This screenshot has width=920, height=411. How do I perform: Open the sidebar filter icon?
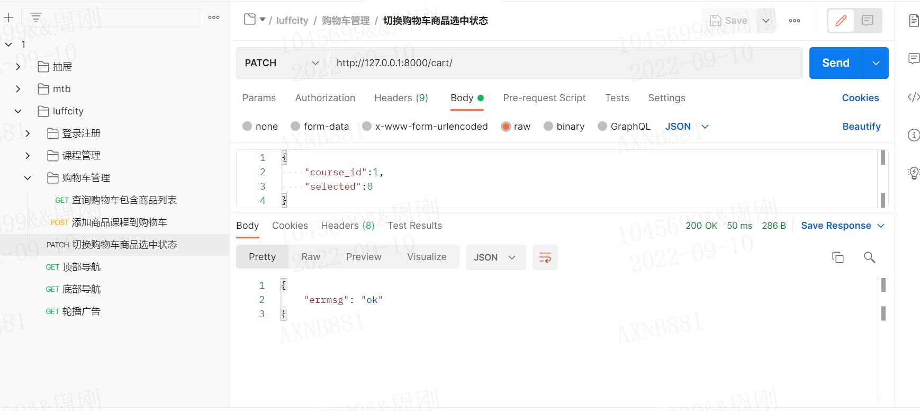36,17
